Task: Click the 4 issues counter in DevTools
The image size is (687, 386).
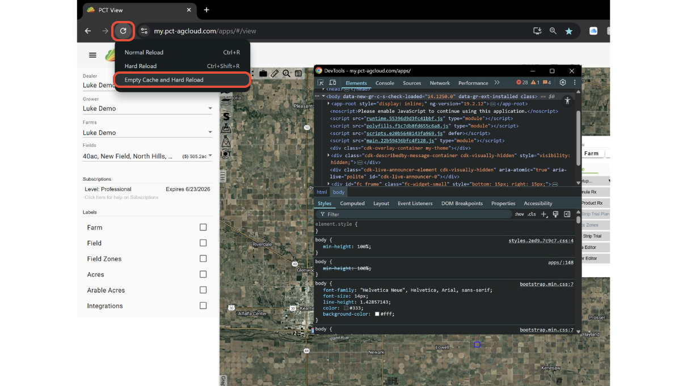Action: 547,83
